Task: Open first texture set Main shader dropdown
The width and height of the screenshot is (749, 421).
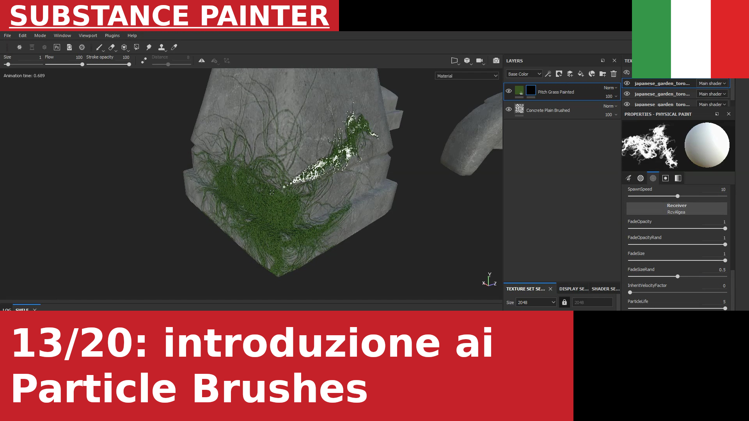Action: pyautogui.click(x=712, y=83)
